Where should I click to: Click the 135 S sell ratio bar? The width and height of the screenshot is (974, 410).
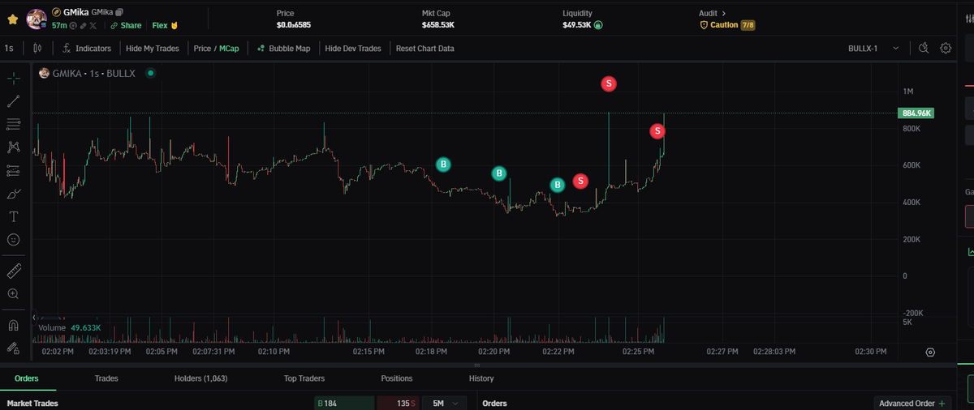point(399,403)
